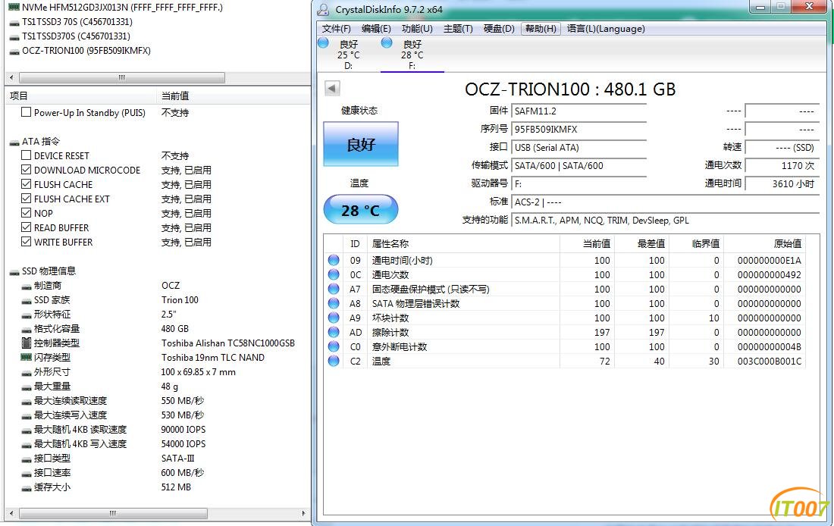
Task: Collapse the ATA 指令 group
Action: [35, 142]
